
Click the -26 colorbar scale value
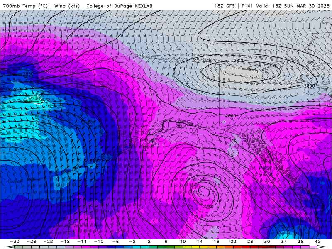[x=32, y=242]
